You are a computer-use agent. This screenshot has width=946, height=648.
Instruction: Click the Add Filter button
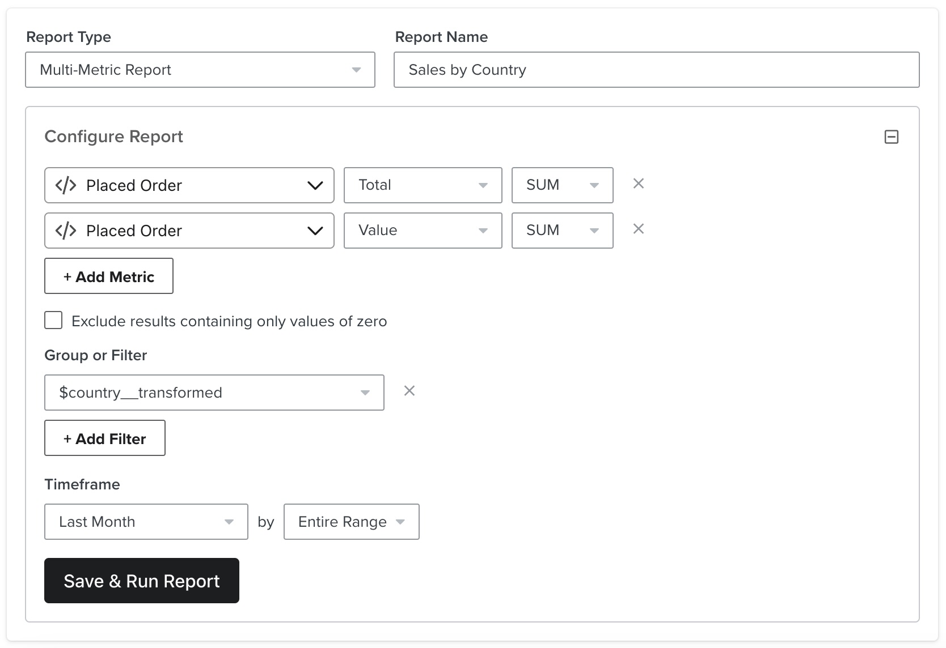pyautogui.click(x=104, y=438)
